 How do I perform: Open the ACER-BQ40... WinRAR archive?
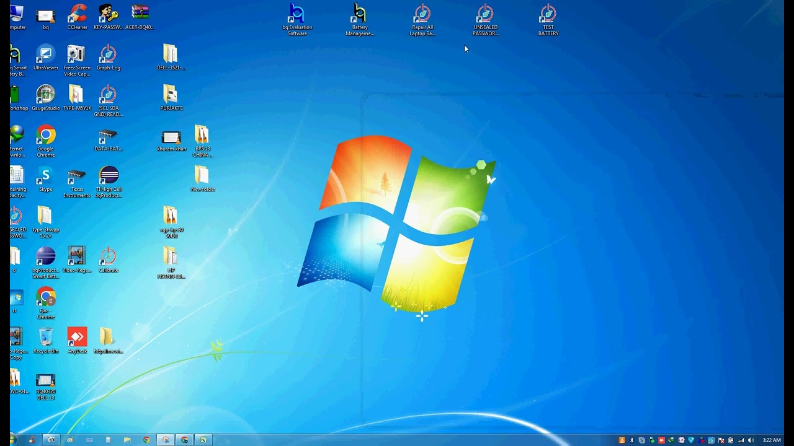(140, 17)
